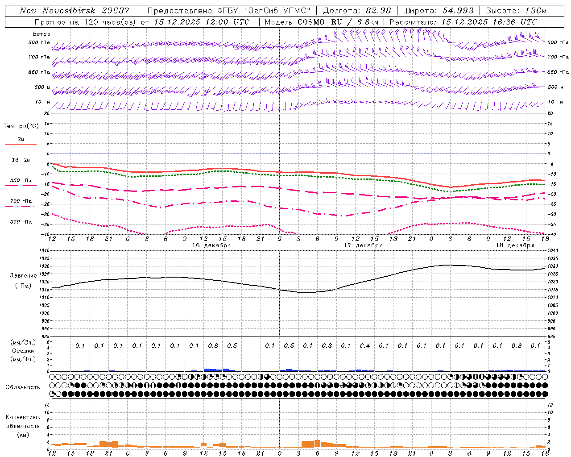Select the provider text ФГБУ "ЗапСиб УГМС"
Screen dimensions: 571x457
click(x=263, y=11)
